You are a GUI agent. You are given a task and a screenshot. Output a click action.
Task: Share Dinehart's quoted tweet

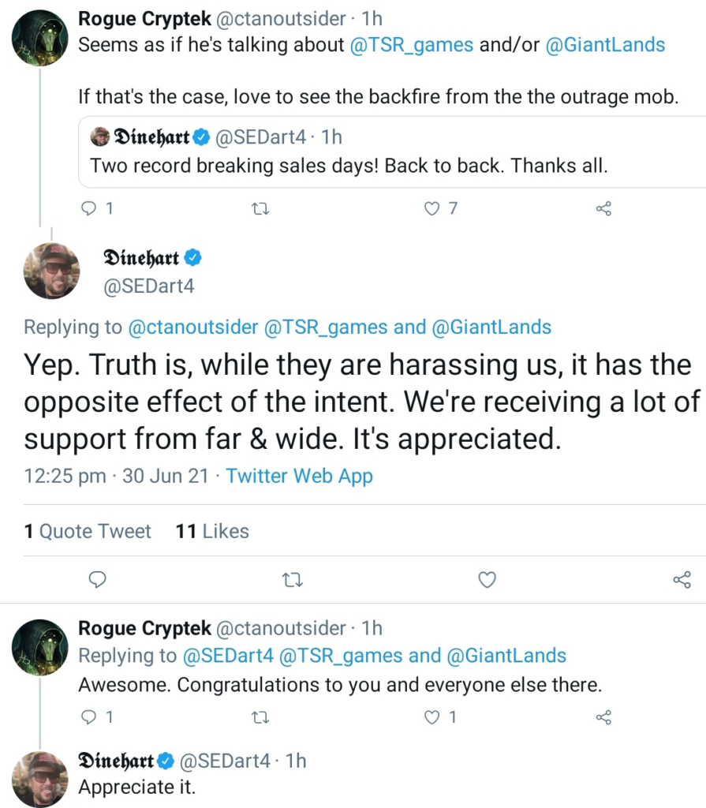tap(603, 208)
